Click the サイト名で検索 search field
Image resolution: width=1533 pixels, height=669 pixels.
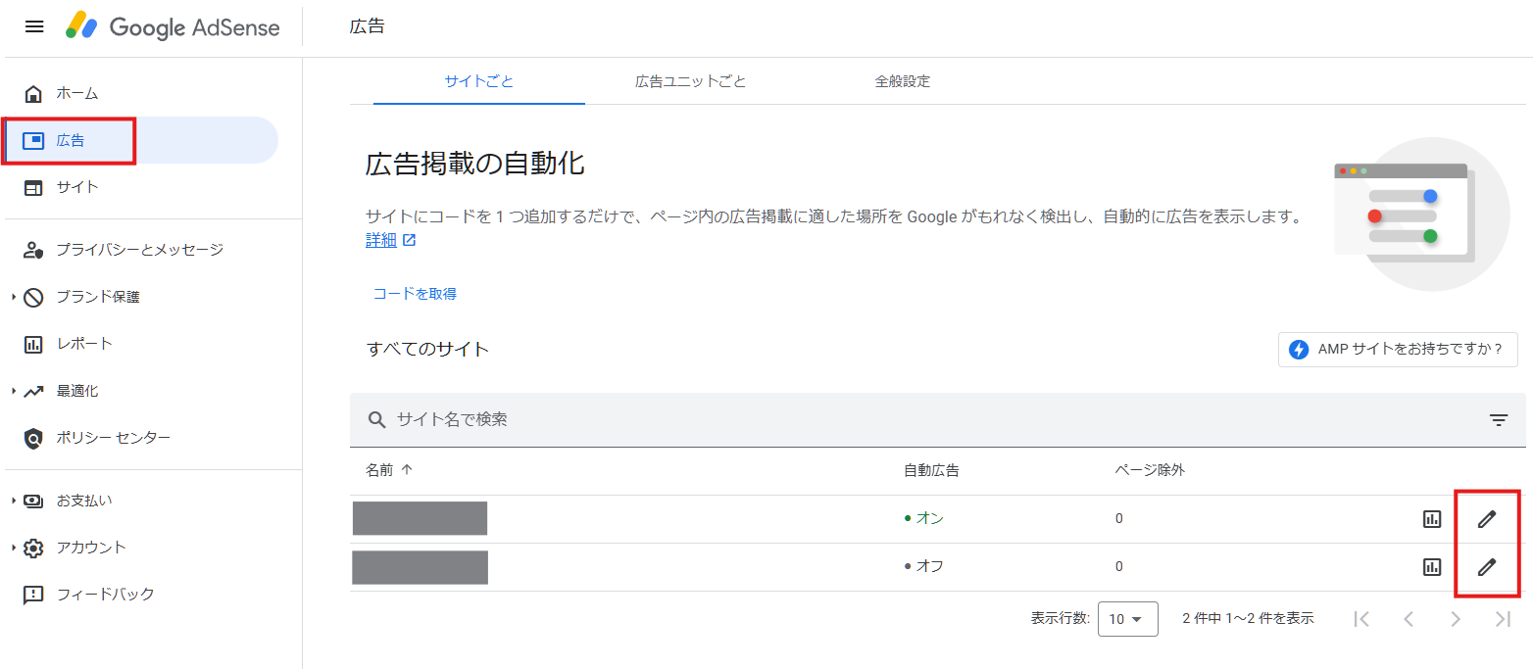tap(686, 419)
